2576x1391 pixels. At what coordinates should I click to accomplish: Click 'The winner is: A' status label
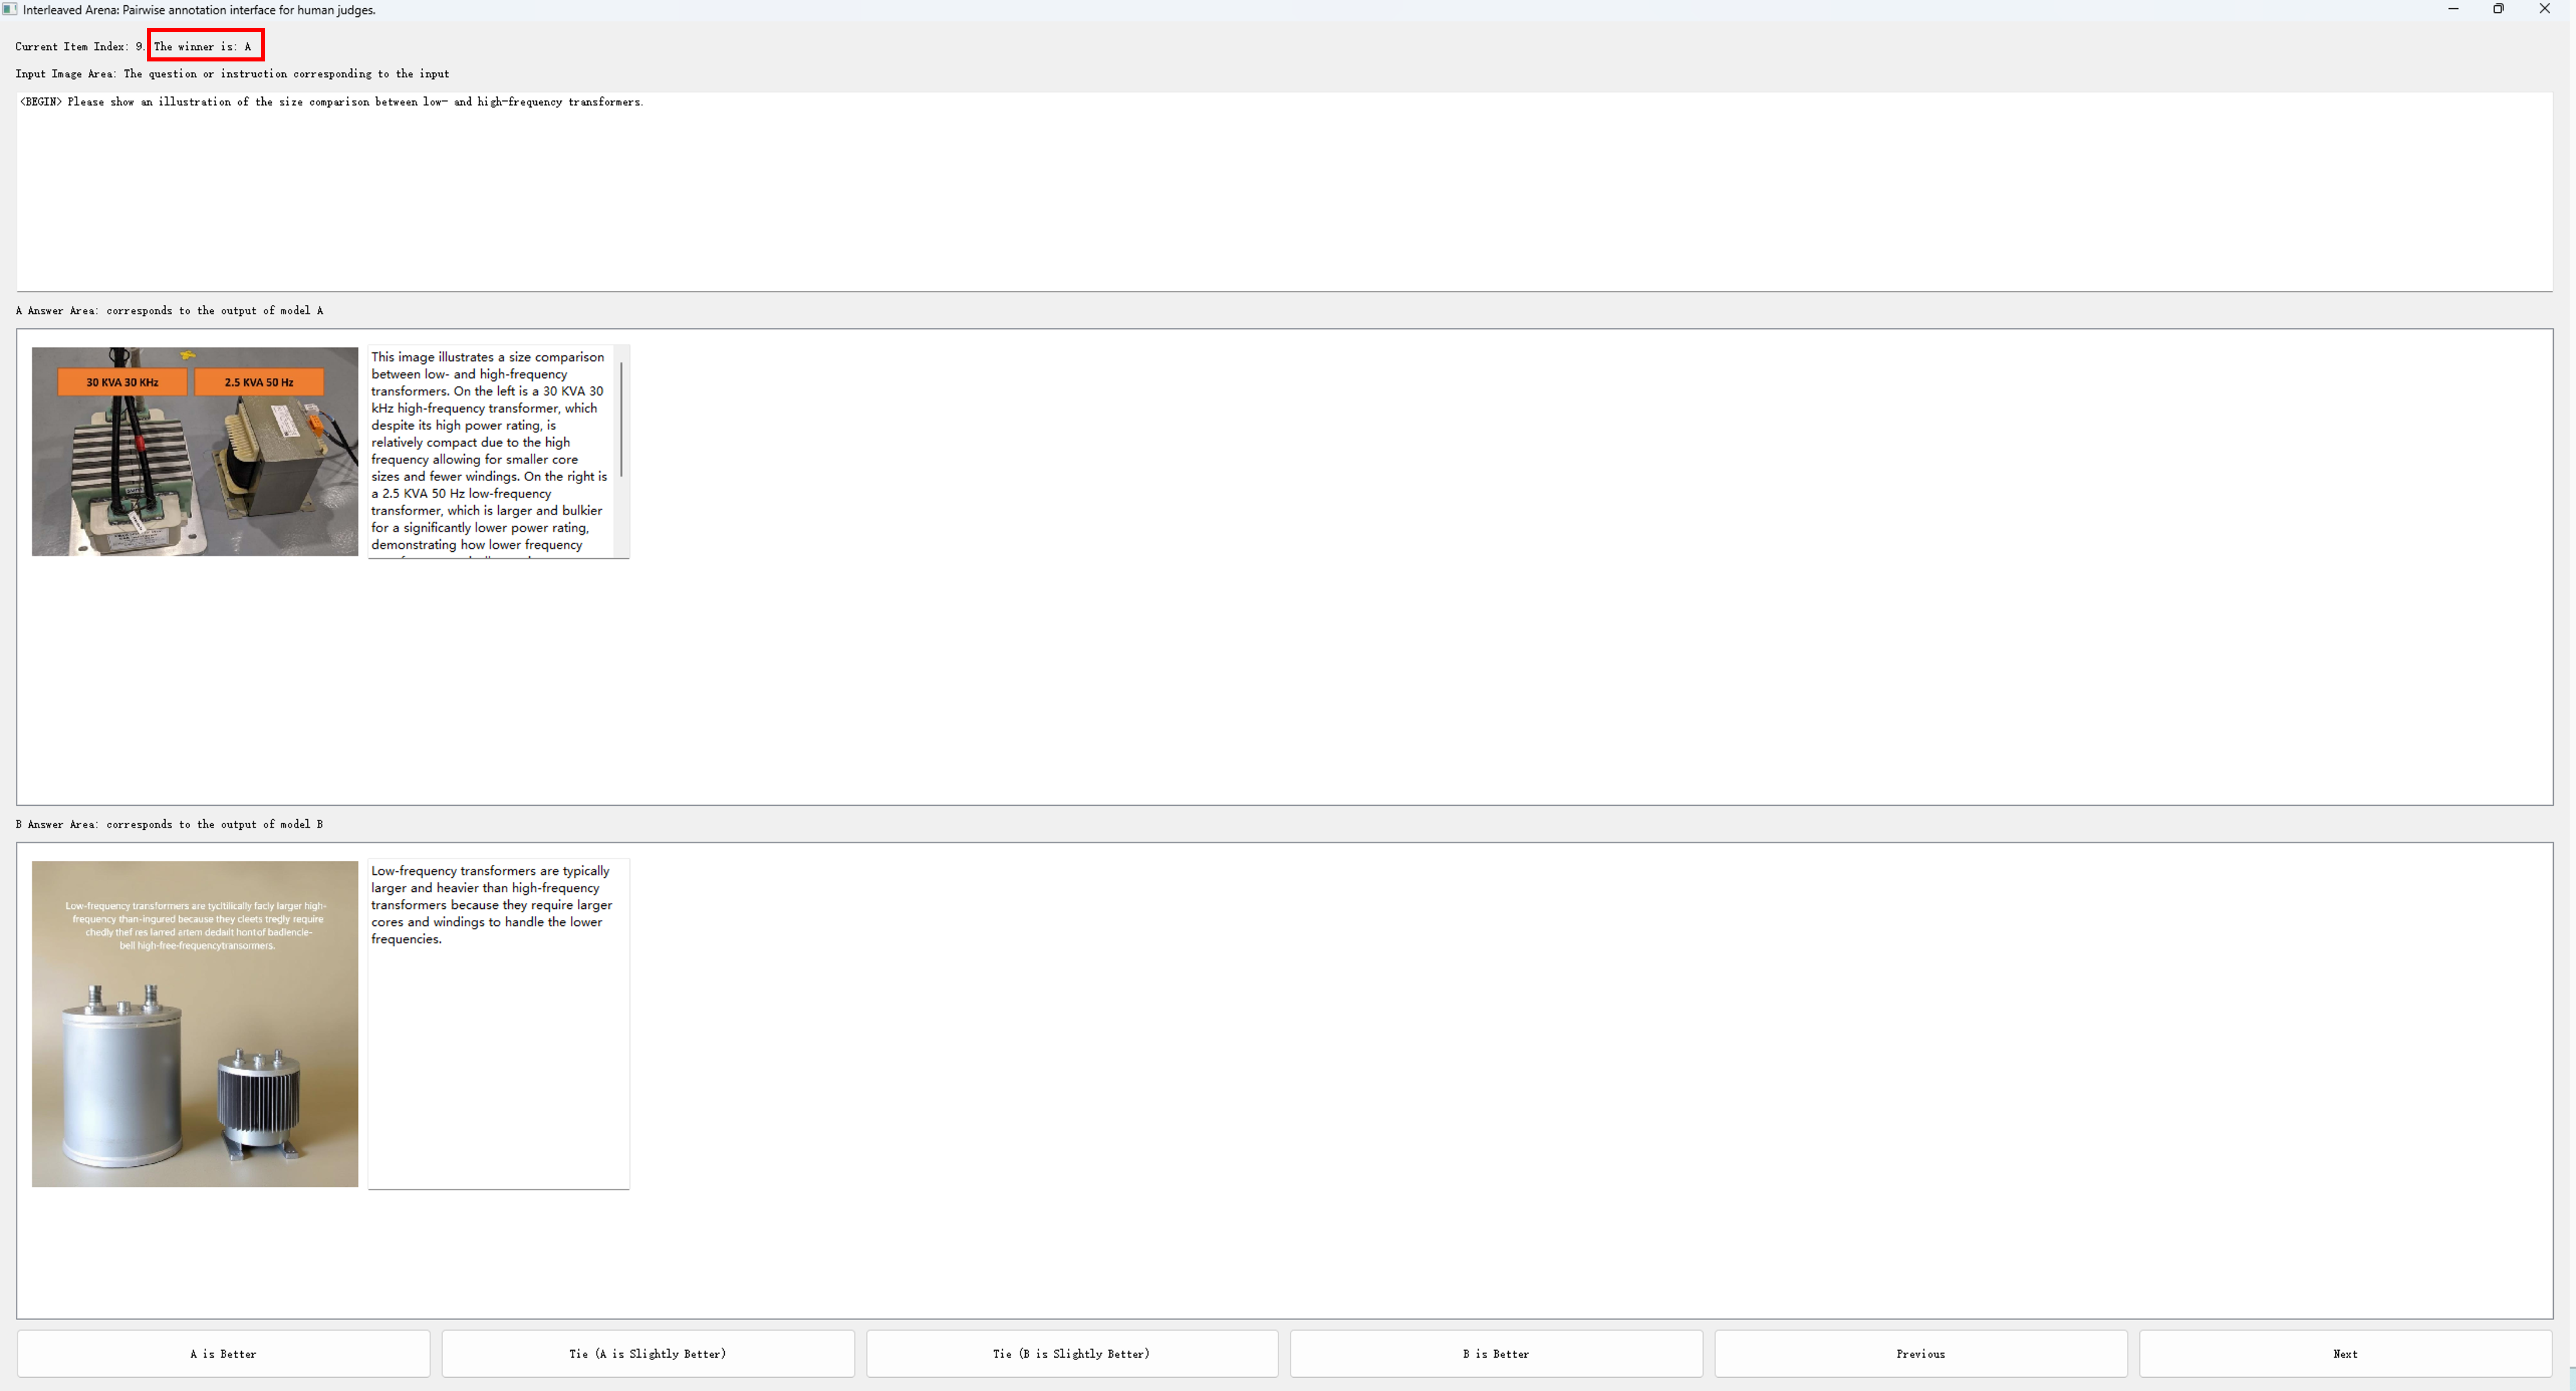point(204,46)
